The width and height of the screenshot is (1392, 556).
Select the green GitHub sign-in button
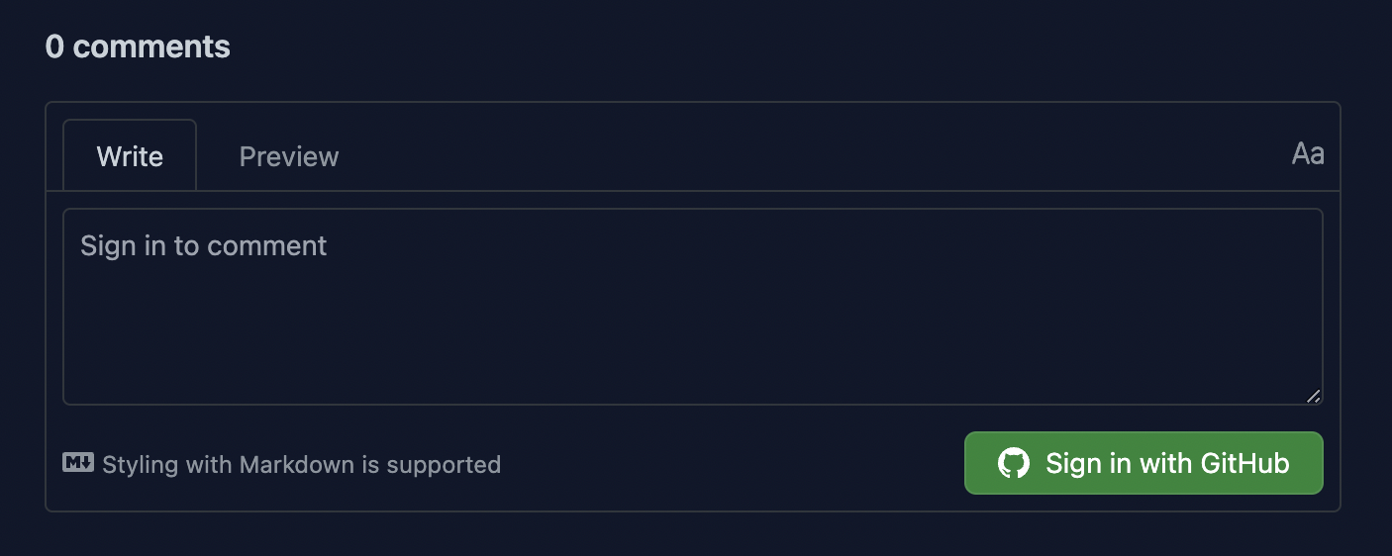pos(1143,463)
